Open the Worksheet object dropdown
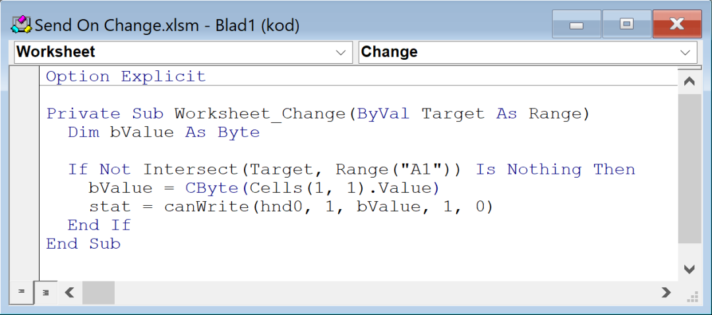712x315 pixels. [x=341, y=53]
